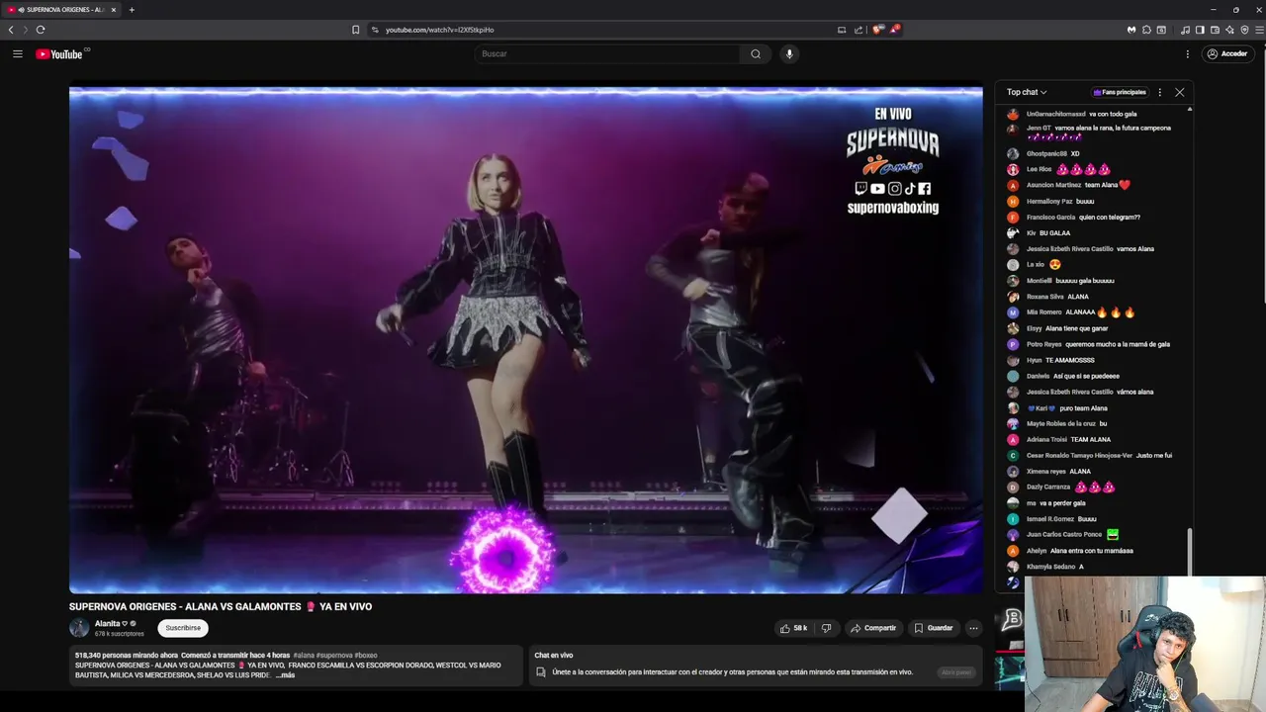Screen dimensions: 1266x712
Task: Click the Abrir panel chat button
Action: tap(956, 672)
